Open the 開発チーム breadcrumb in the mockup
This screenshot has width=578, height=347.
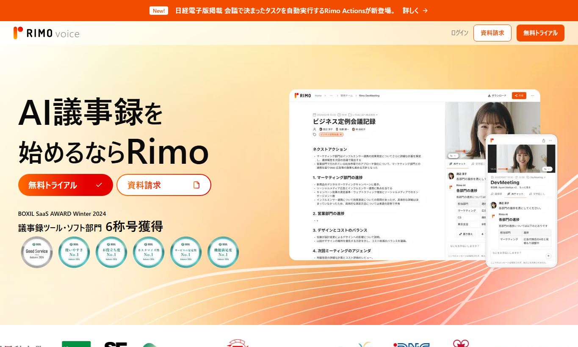pos(347,96)
